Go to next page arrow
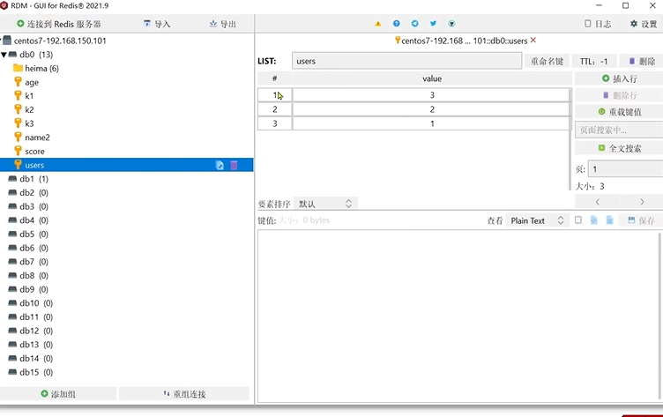Screen dimensions: 663x417 pyautogui.click(x=642, y=202)
